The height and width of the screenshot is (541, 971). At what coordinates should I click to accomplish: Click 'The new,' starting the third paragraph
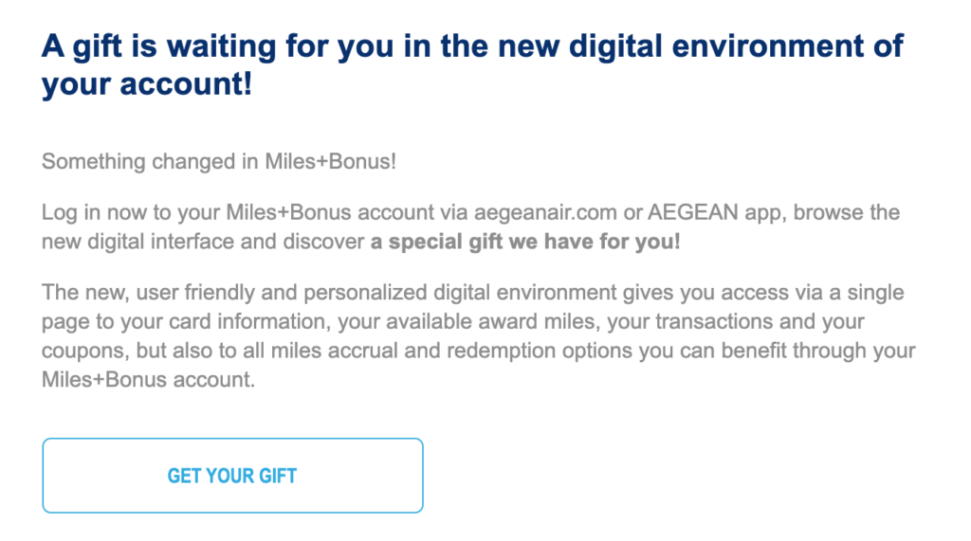pyautogui.click(x=85, y=293)
